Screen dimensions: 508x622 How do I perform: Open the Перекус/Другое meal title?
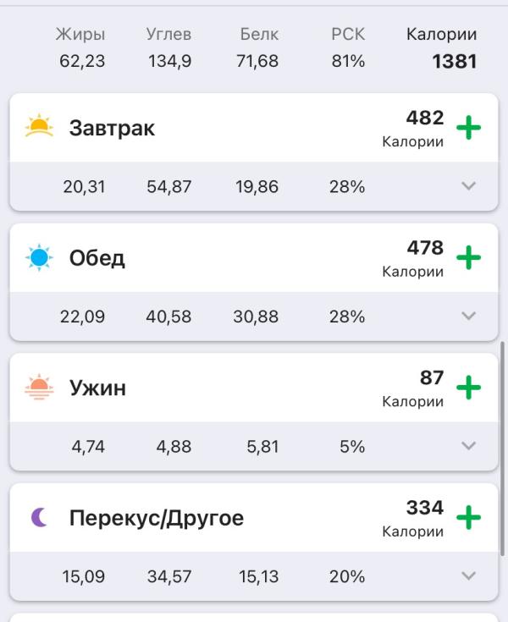[157, 518]
